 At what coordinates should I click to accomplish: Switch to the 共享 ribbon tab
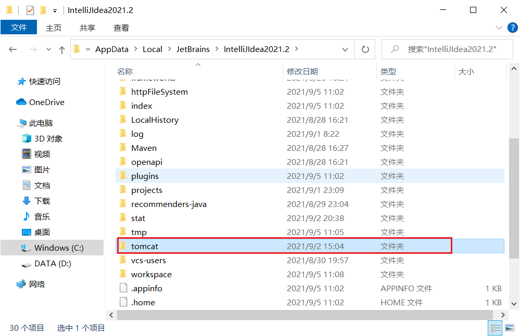(87, 28)
